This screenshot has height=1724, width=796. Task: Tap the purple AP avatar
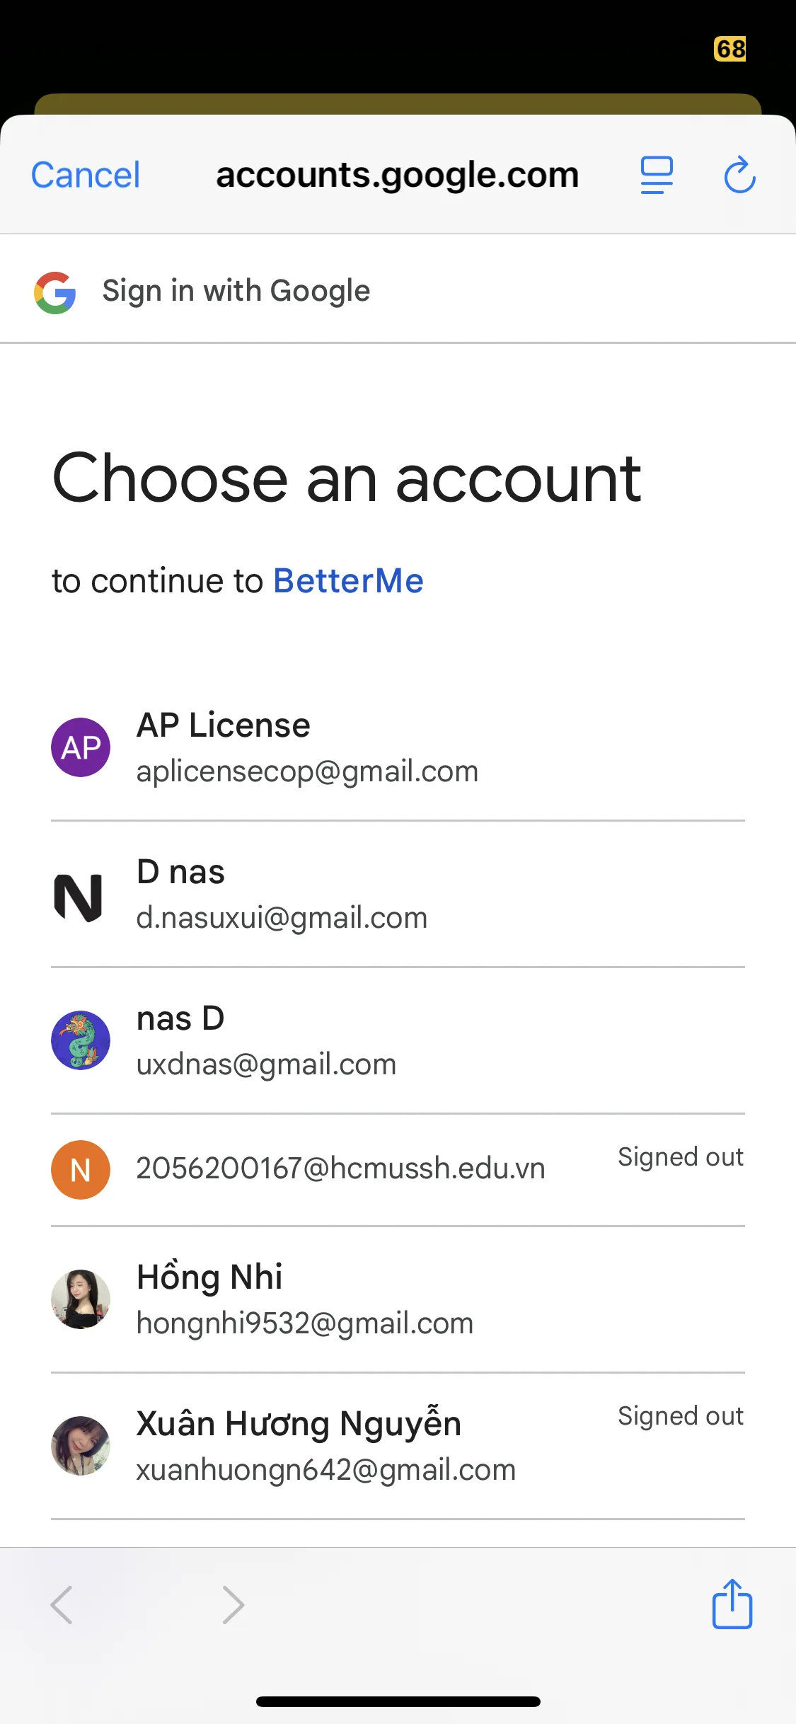click(81, 747)
